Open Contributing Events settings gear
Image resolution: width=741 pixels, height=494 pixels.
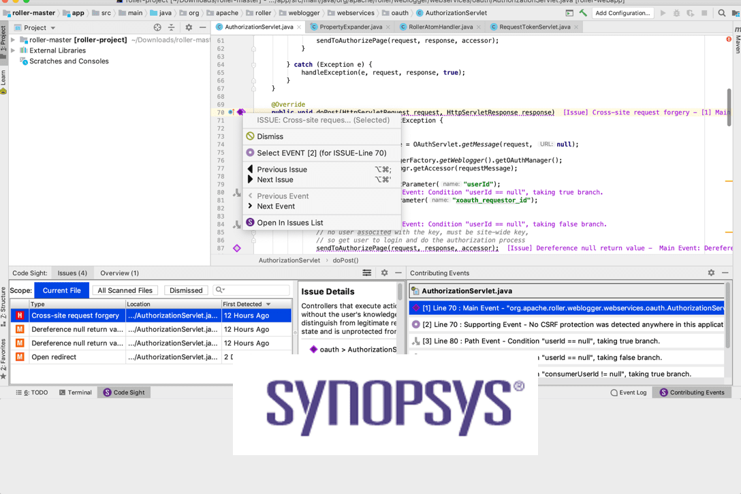pos(711,273)
